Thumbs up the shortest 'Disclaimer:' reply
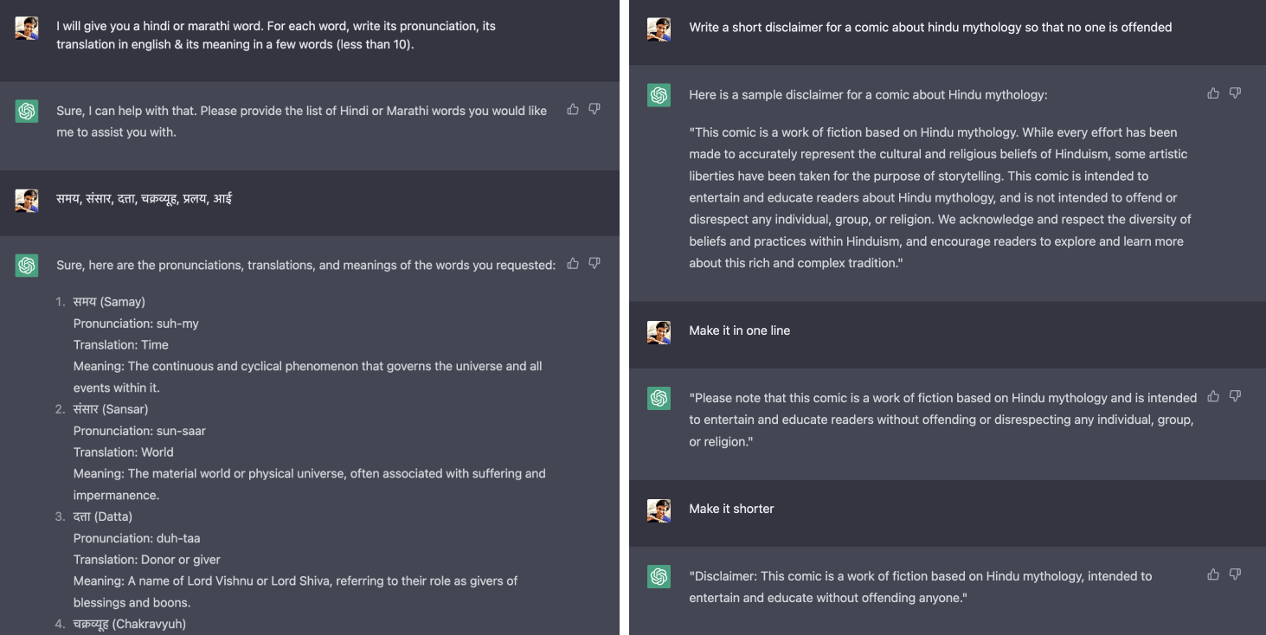This screenshot has width=1266, height=635. click(x=1213, y=574)
